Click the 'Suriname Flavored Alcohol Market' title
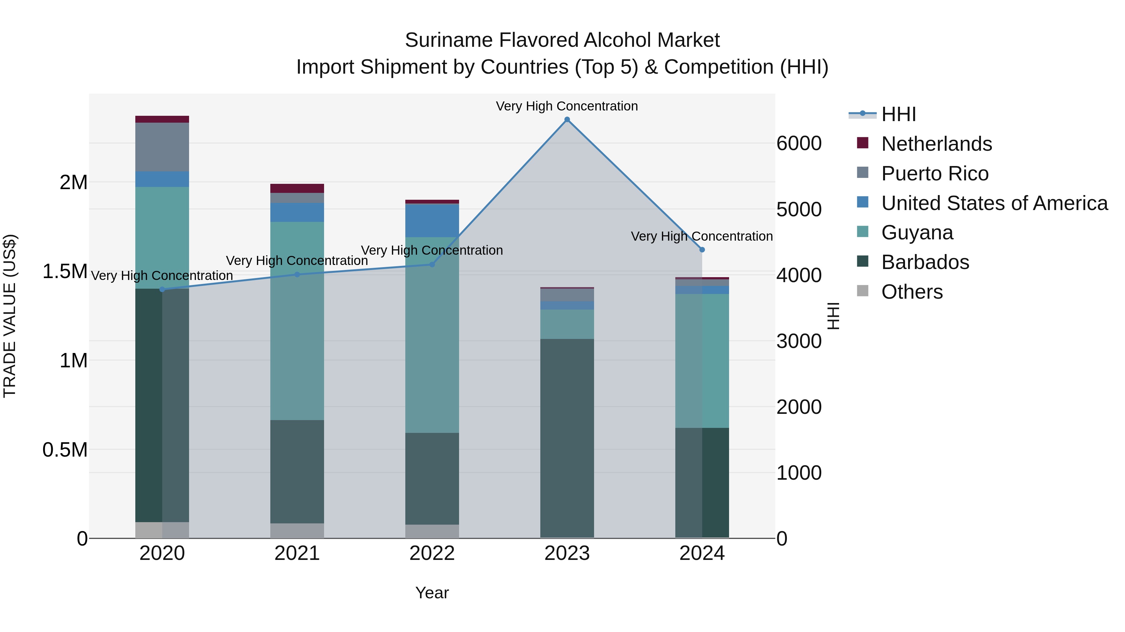1125x632 pixels. [562, 40]
